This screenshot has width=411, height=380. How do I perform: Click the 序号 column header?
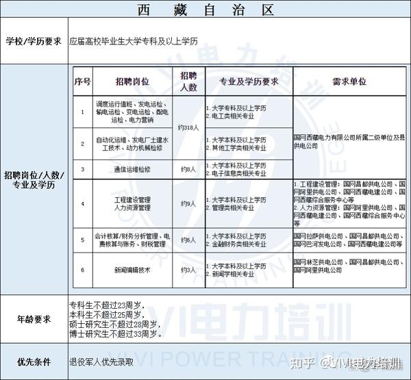click(83, 81)
